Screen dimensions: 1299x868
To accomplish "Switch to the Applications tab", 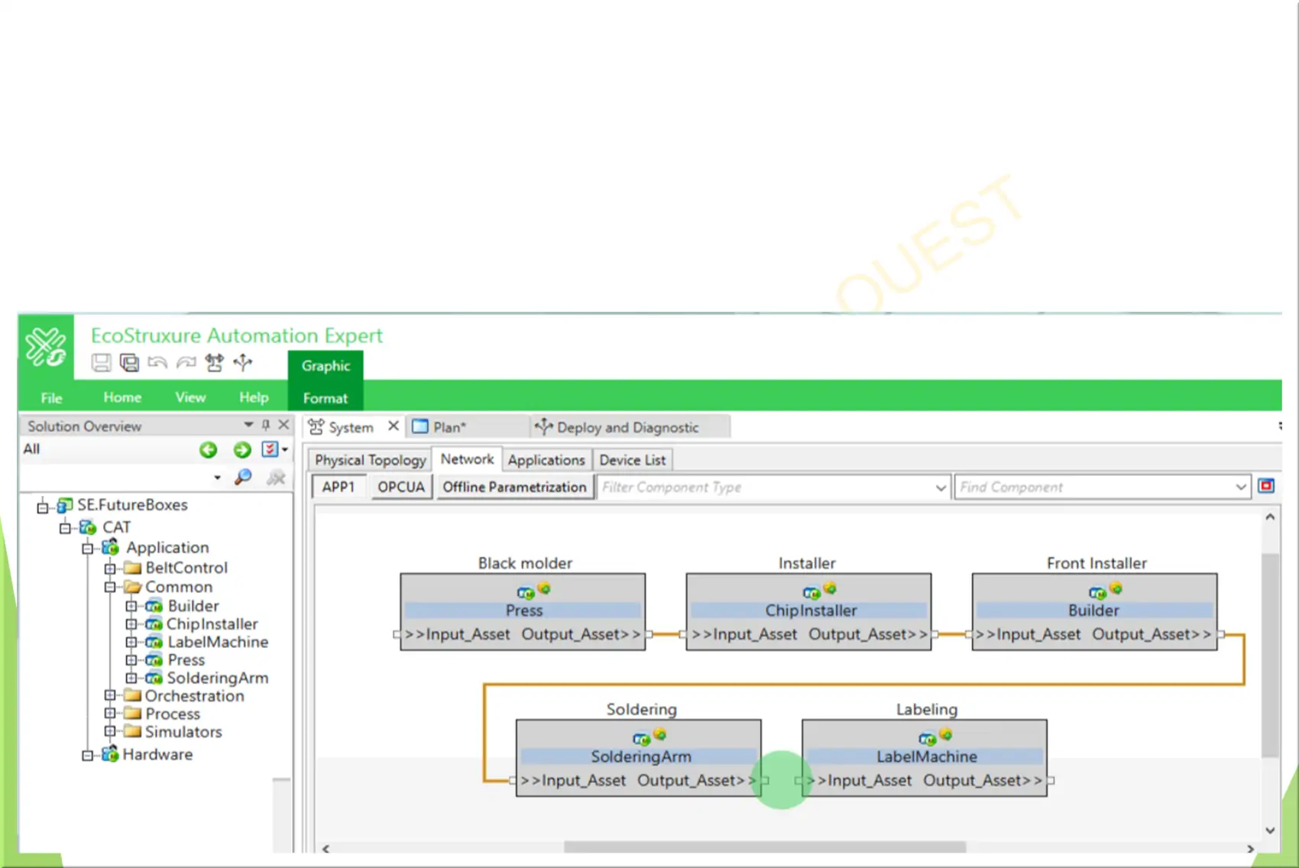I will click(546, 460).
